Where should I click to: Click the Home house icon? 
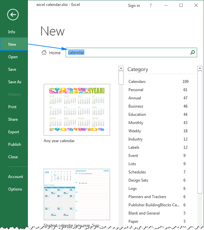click(44, 53)
